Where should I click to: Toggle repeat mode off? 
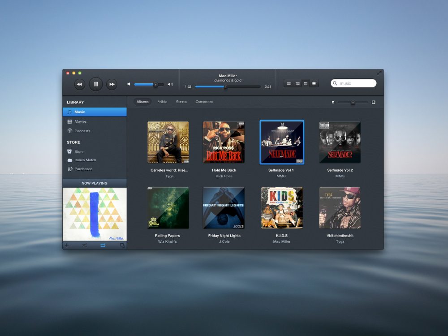coord(102,246)
